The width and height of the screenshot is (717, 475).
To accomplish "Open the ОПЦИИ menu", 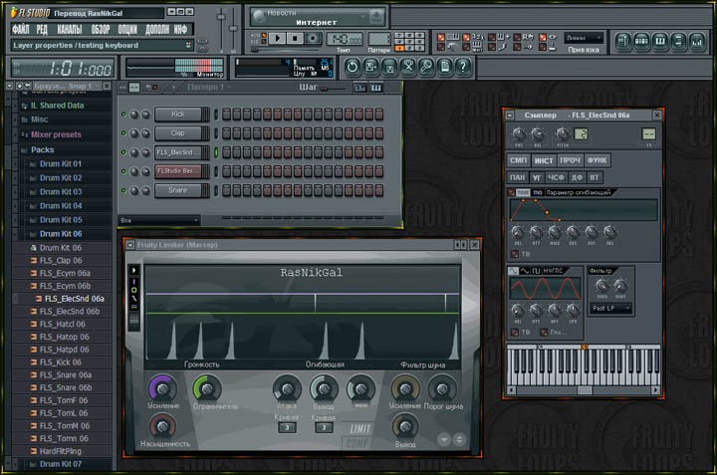I will point(127,30).
